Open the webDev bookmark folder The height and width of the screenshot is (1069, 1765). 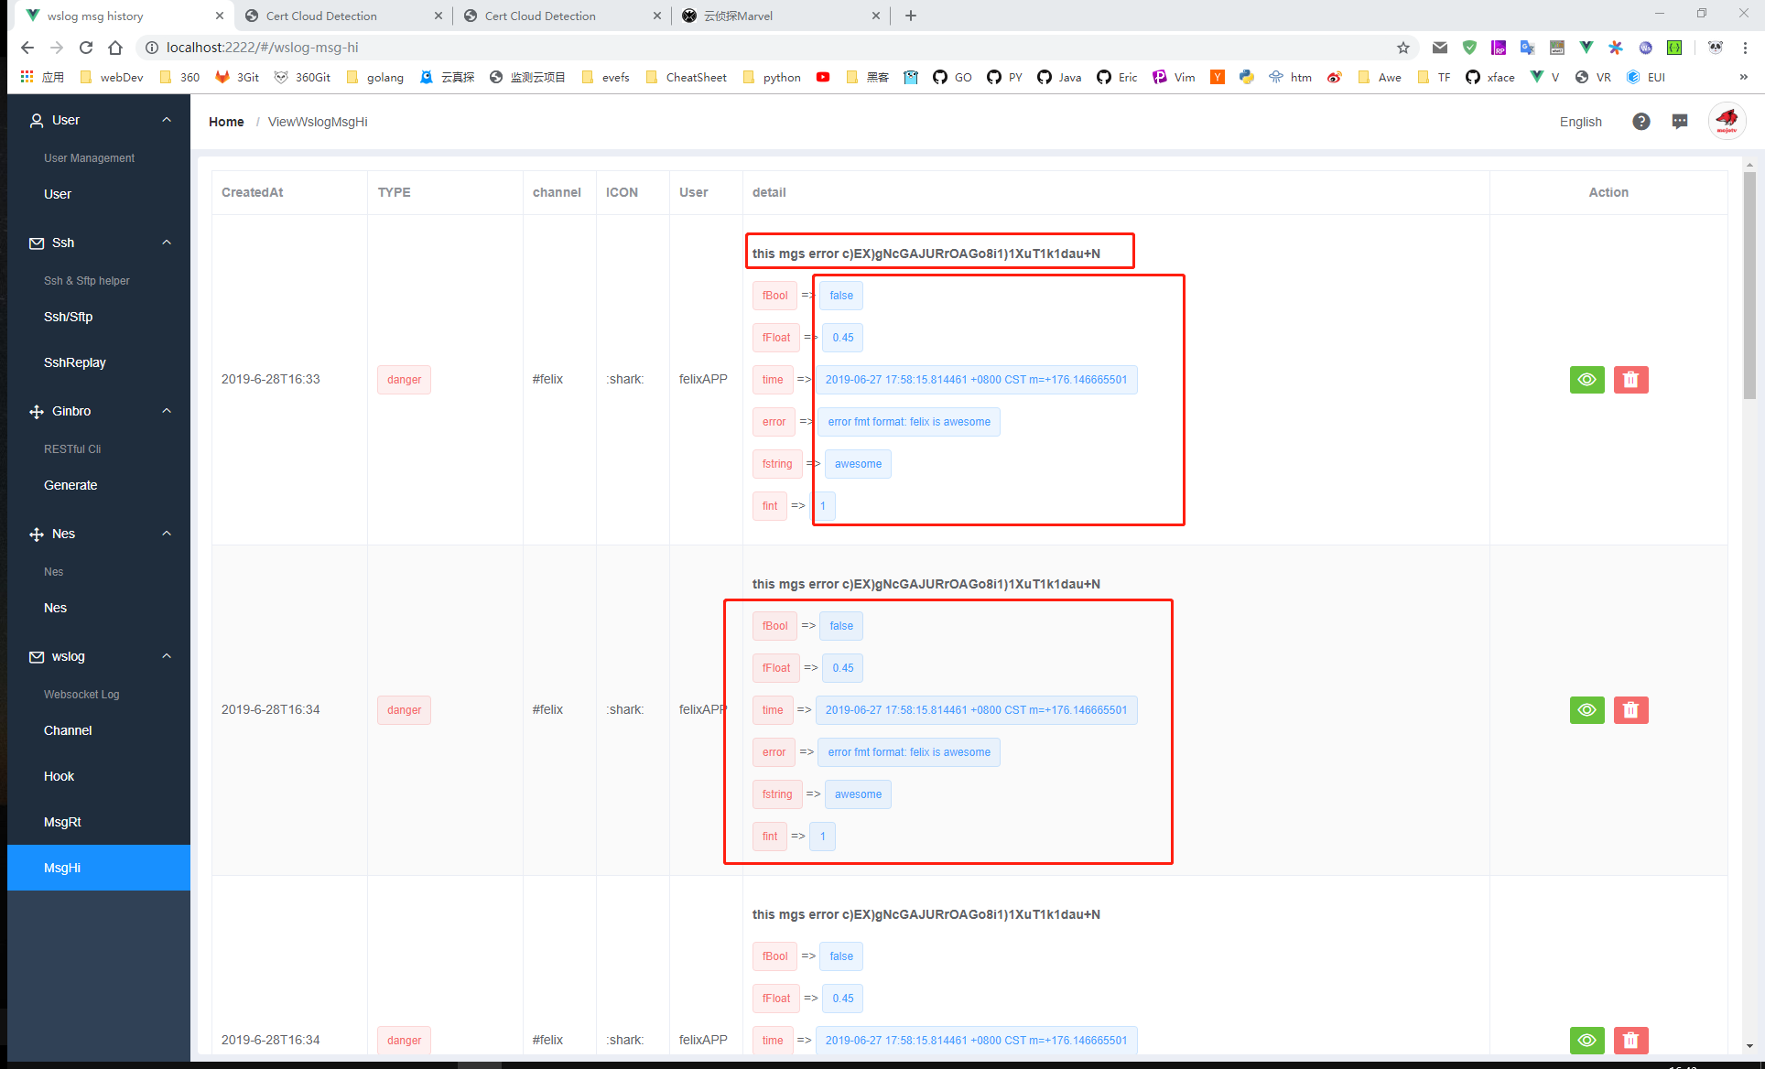112,77
